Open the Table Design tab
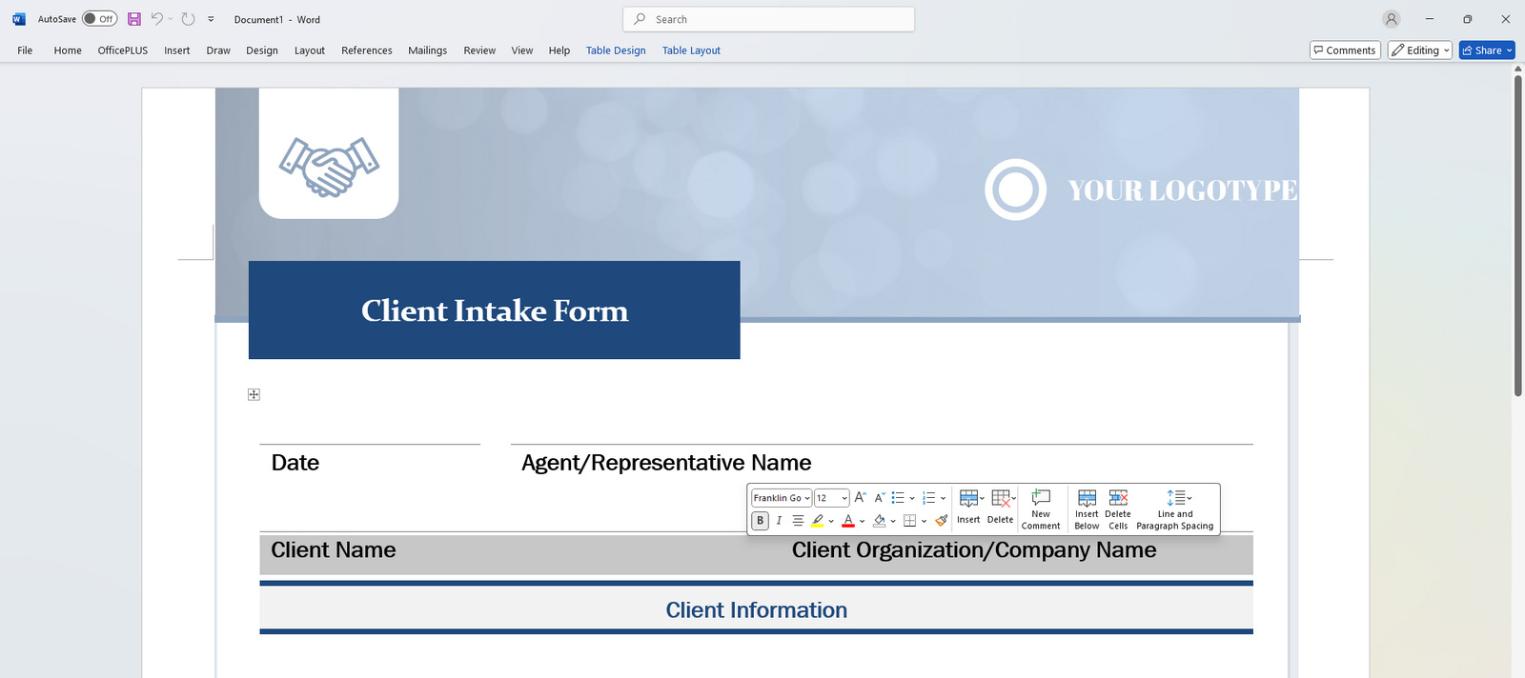1525x678 pixels. [x=616, y=50]
